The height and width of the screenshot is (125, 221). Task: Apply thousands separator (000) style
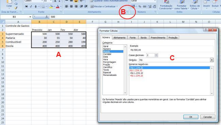point(144,6)
